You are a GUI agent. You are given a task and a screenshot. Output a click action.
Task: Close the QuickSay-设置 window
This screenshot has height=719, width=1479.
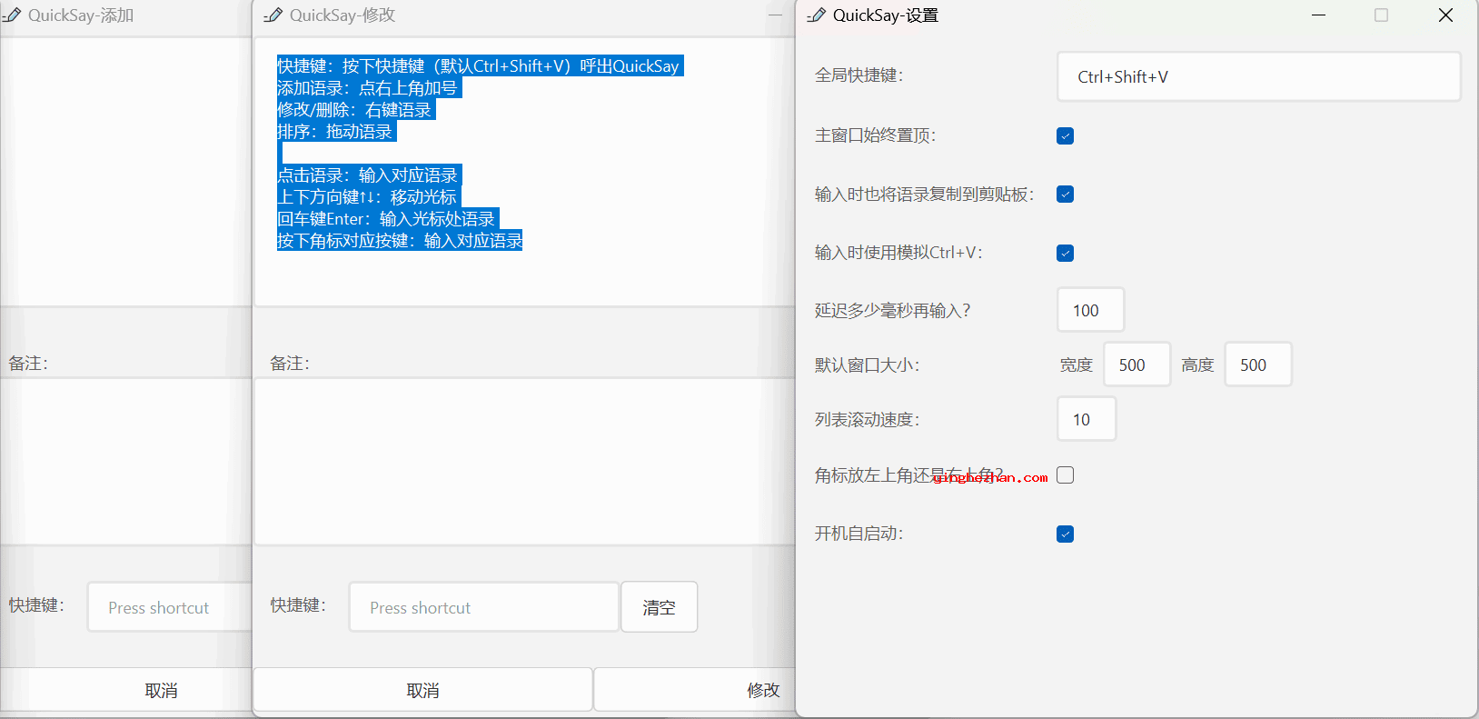click(1445, 15)
